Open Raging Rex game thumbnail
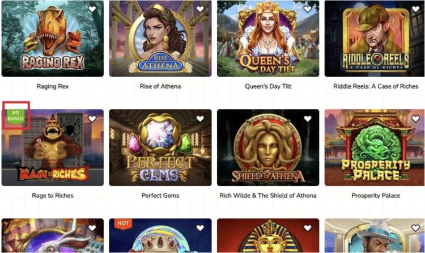The image size is (425, 253). click(x=53, y=38)
